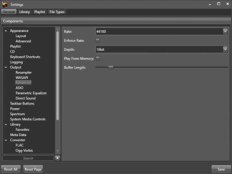This screenshot has width=232, height=174.
Task: Switch to the General tab
Action: (x=9, y=12)
